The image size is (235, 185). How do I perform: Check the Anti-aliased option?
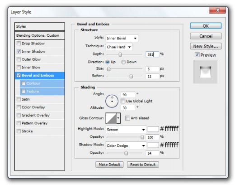[127, 118]
